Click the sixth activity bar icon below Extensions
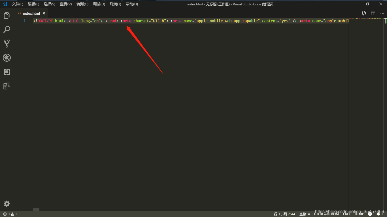 [x=7, y=86]
